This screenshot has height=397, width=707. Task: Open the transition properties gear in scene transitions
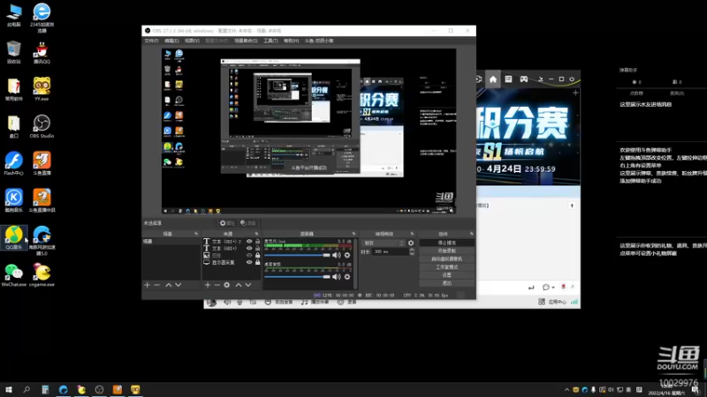pos(411,243)
